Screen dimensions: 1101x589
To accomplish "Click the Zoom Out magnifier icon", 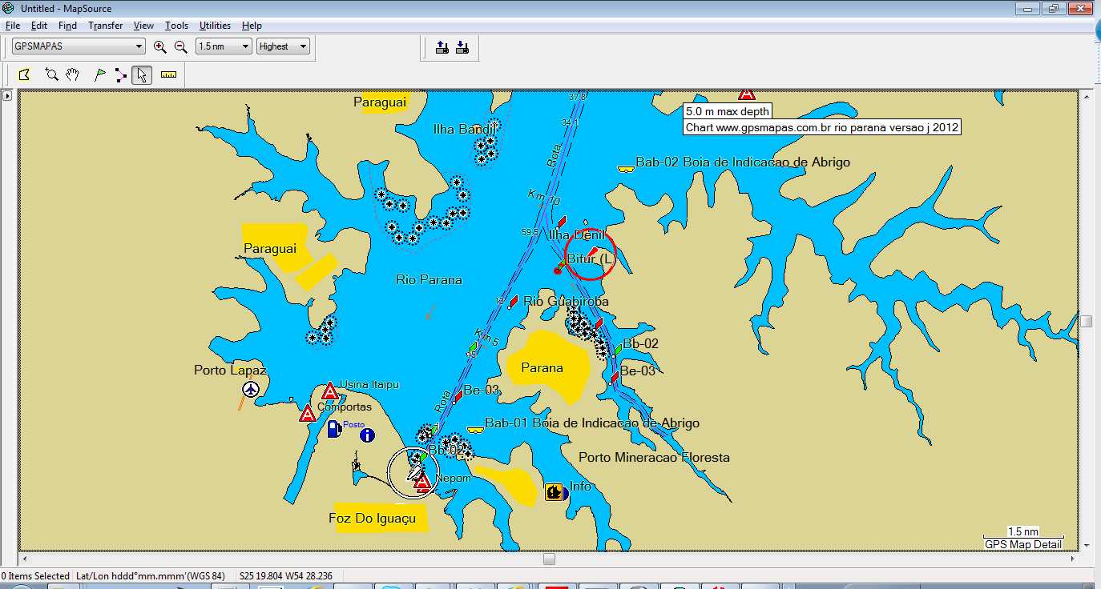I will point(181,47).
